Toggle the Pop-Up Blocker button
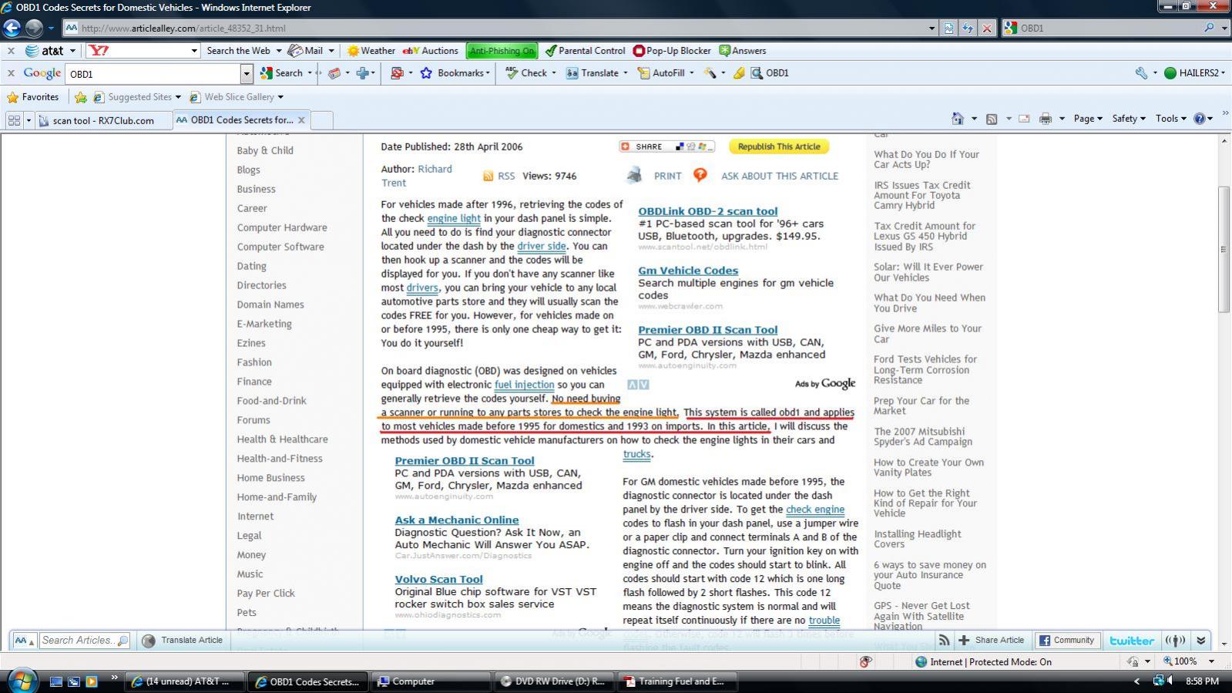This screenshot has width=1232, height=693. coord(671,51)
